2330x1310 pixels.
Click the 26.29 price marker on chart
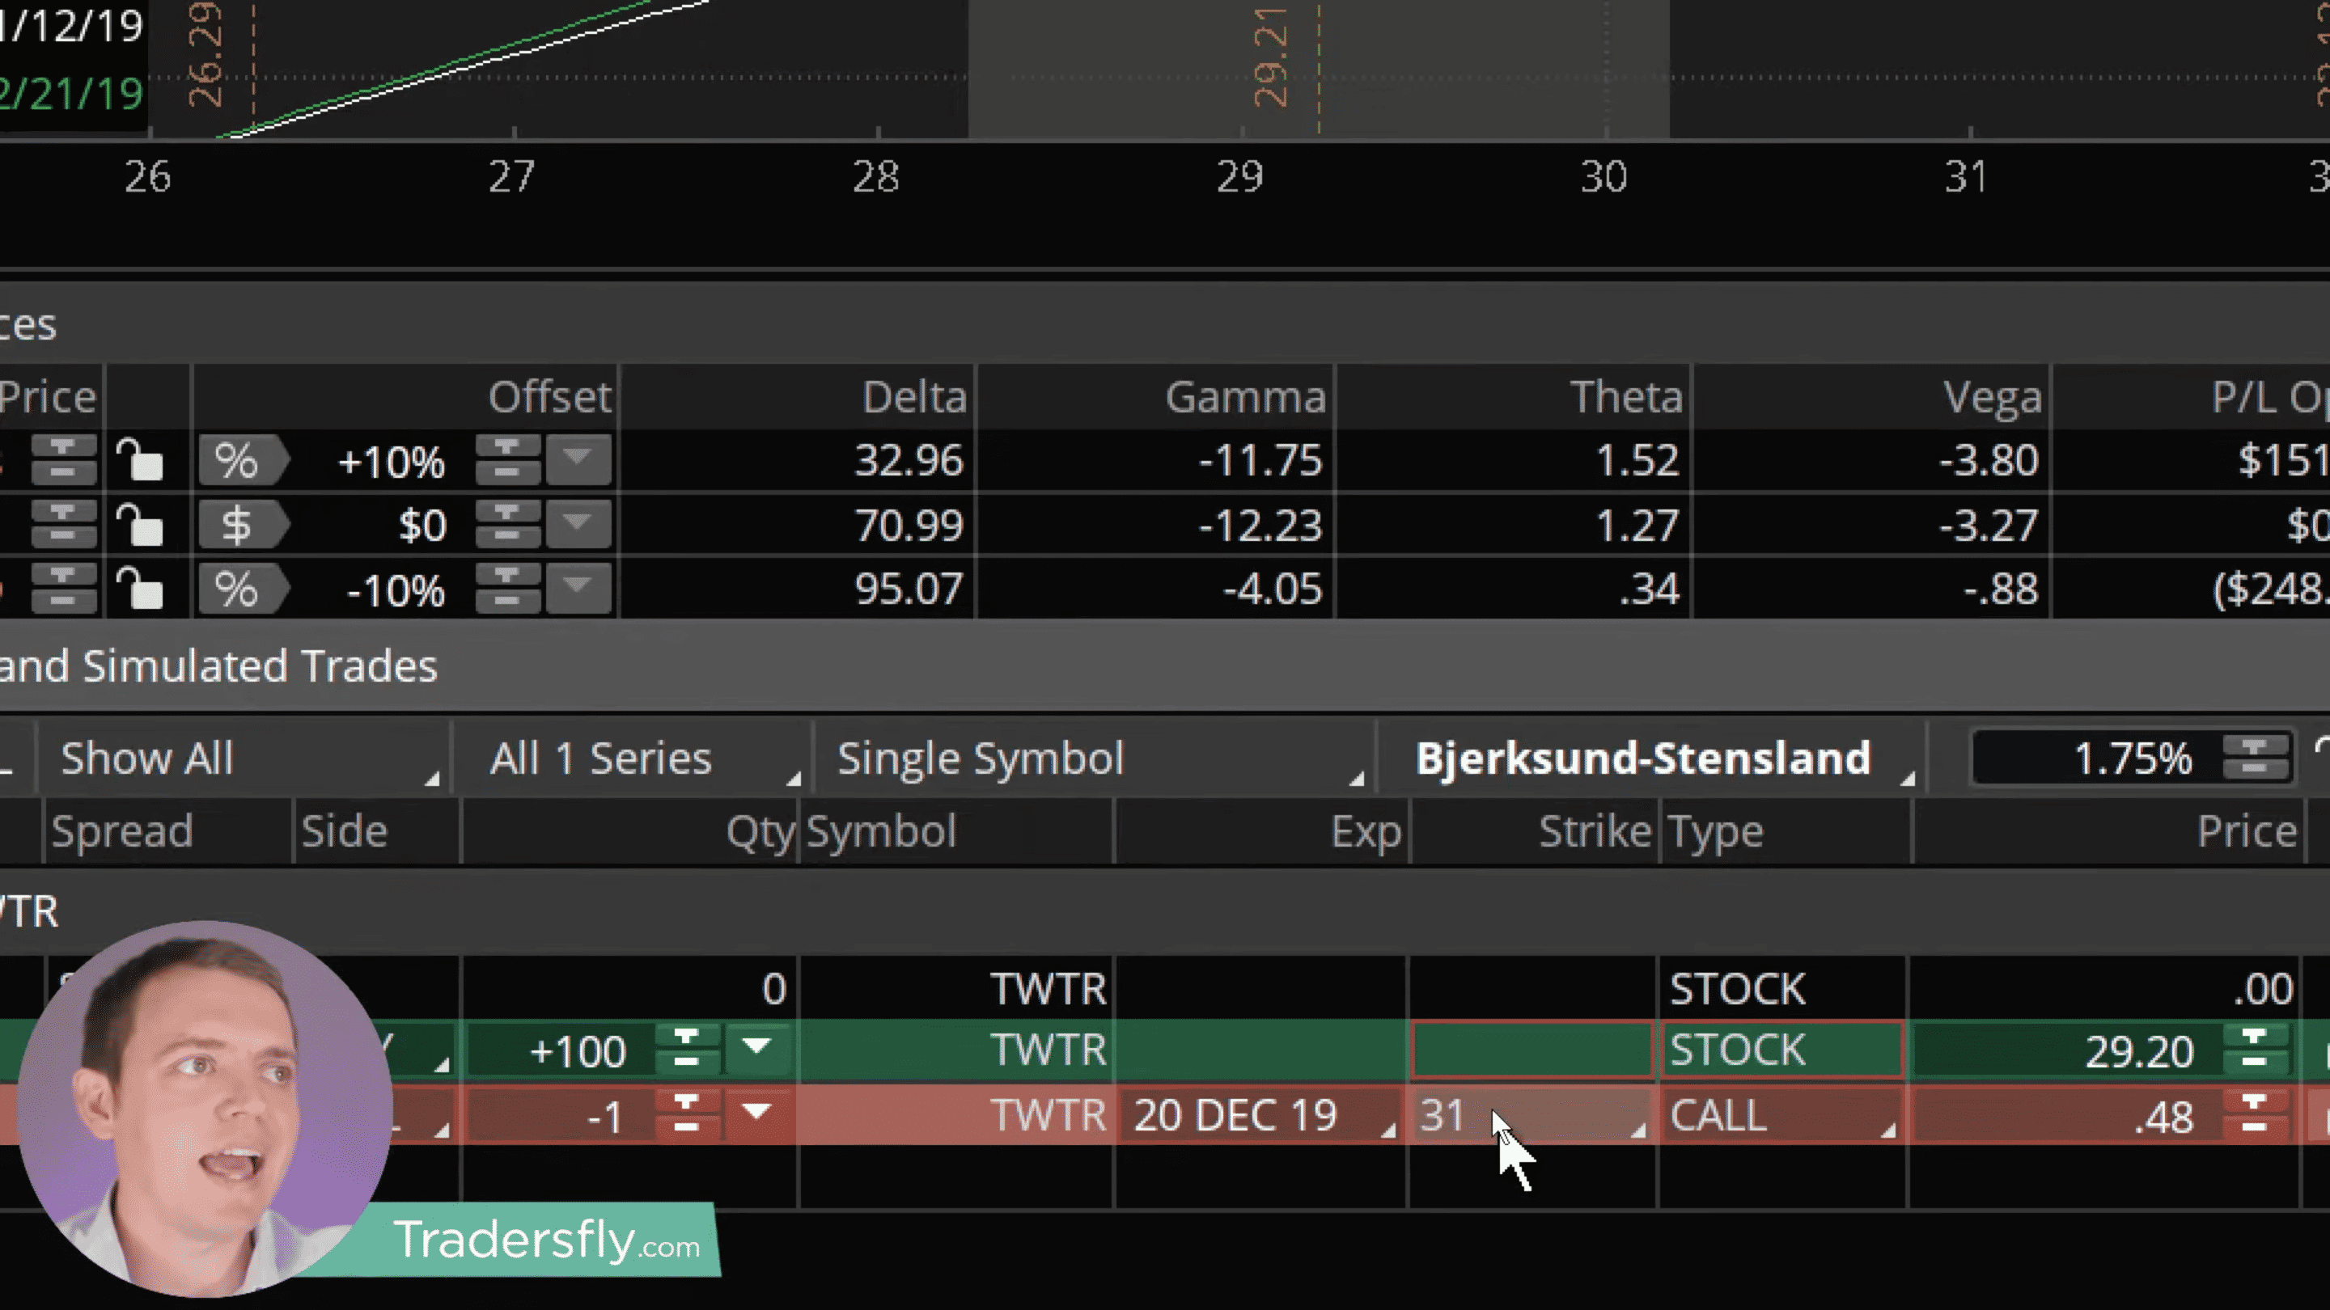[x=205, y=54]
